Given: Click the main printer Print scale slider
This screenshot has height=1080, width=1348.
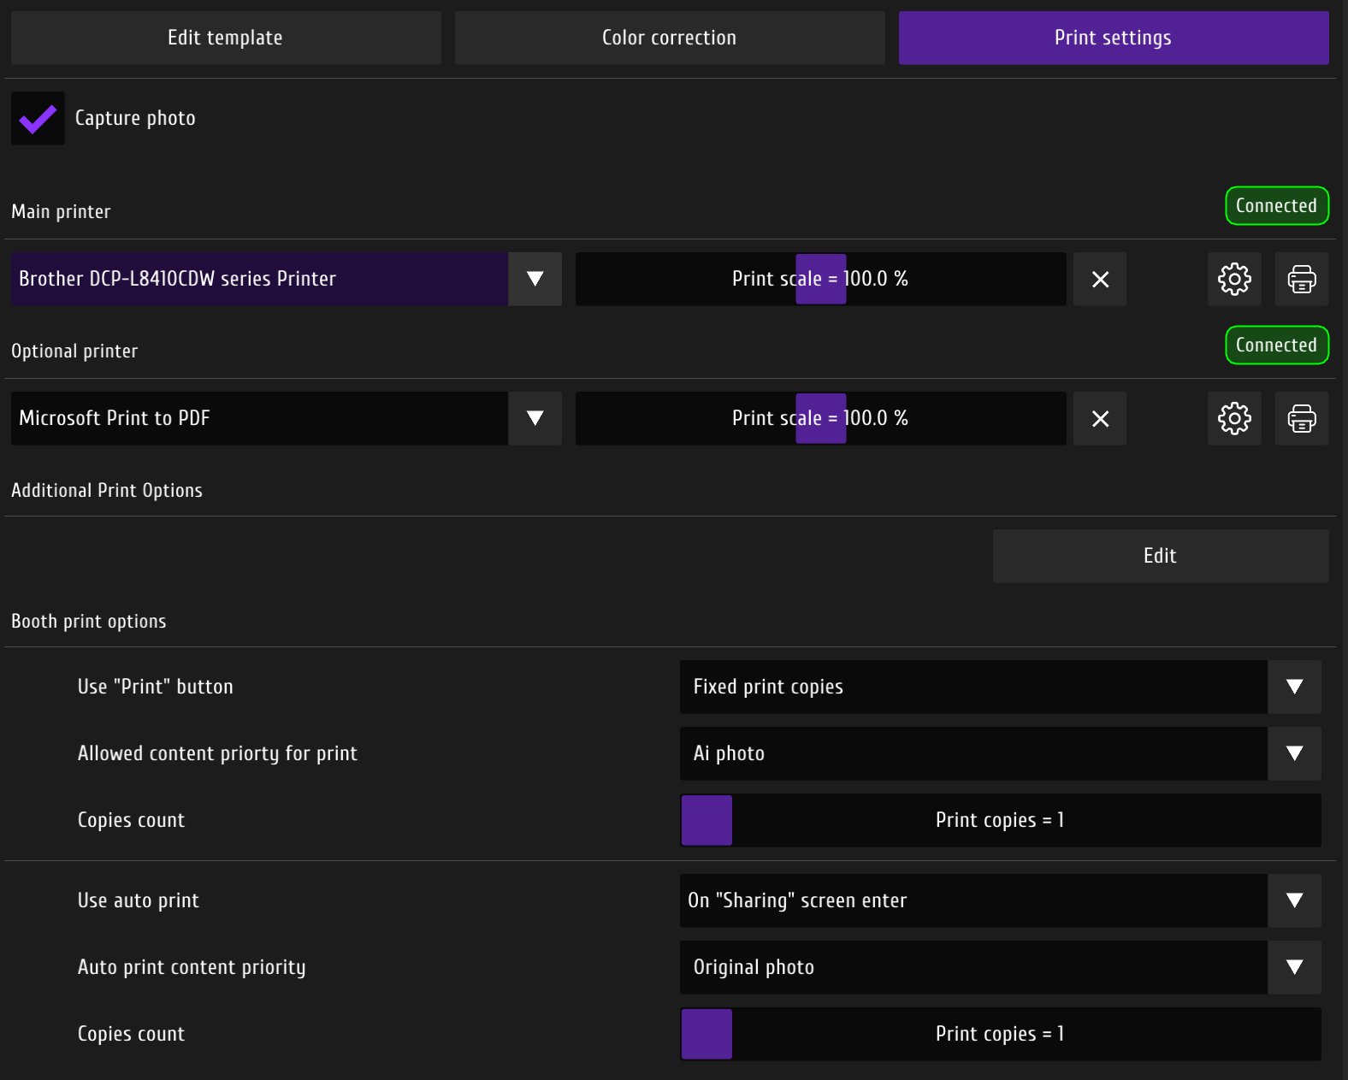Looking at the screenshot, I should 820,279.
